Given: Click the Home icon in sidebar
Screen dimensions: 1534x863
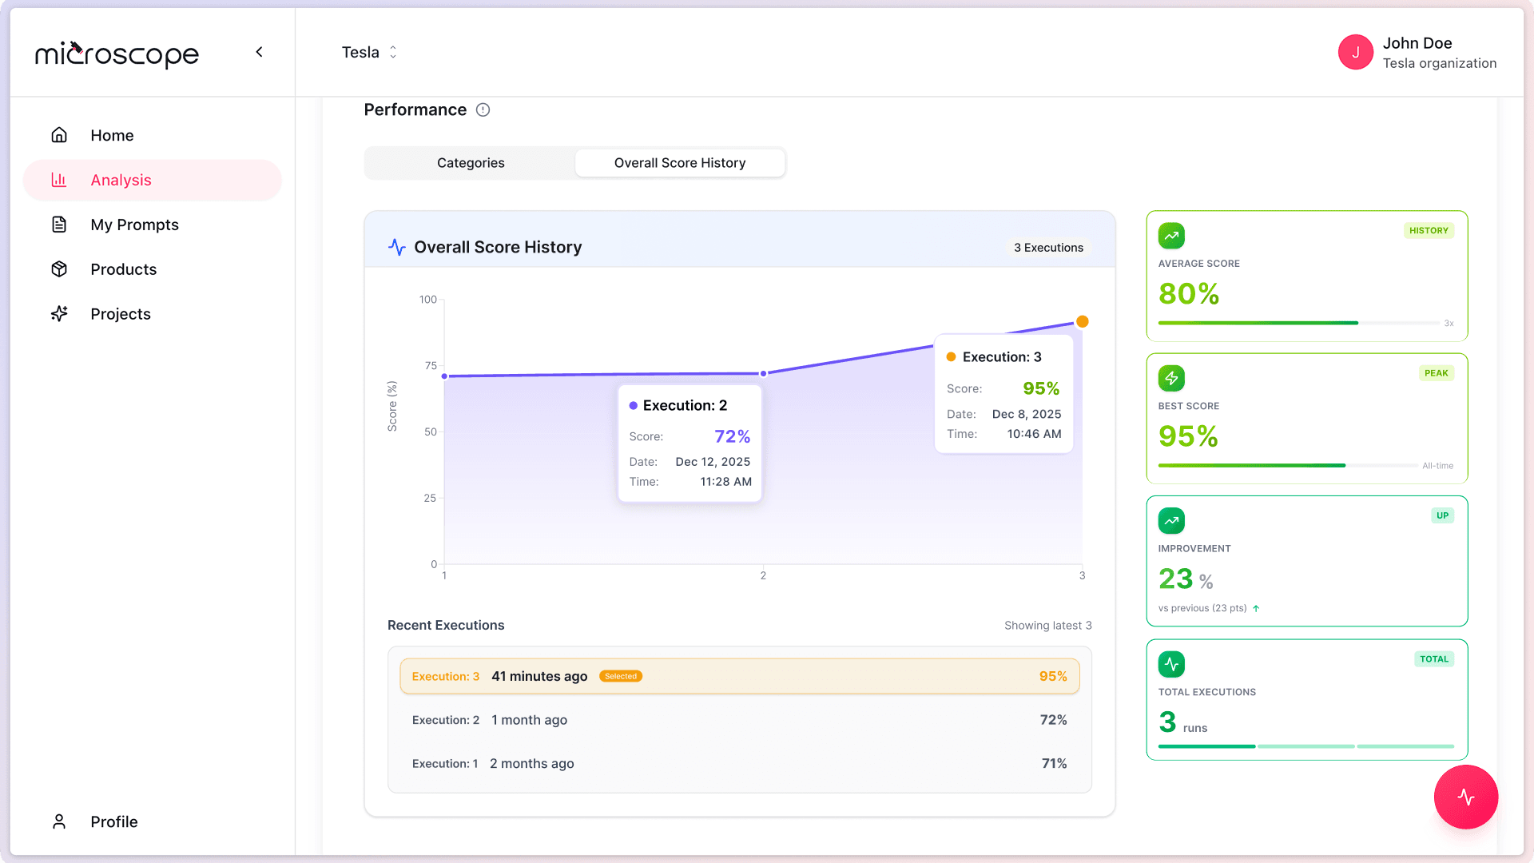Looking at the screenshot, I should point(59,135).
